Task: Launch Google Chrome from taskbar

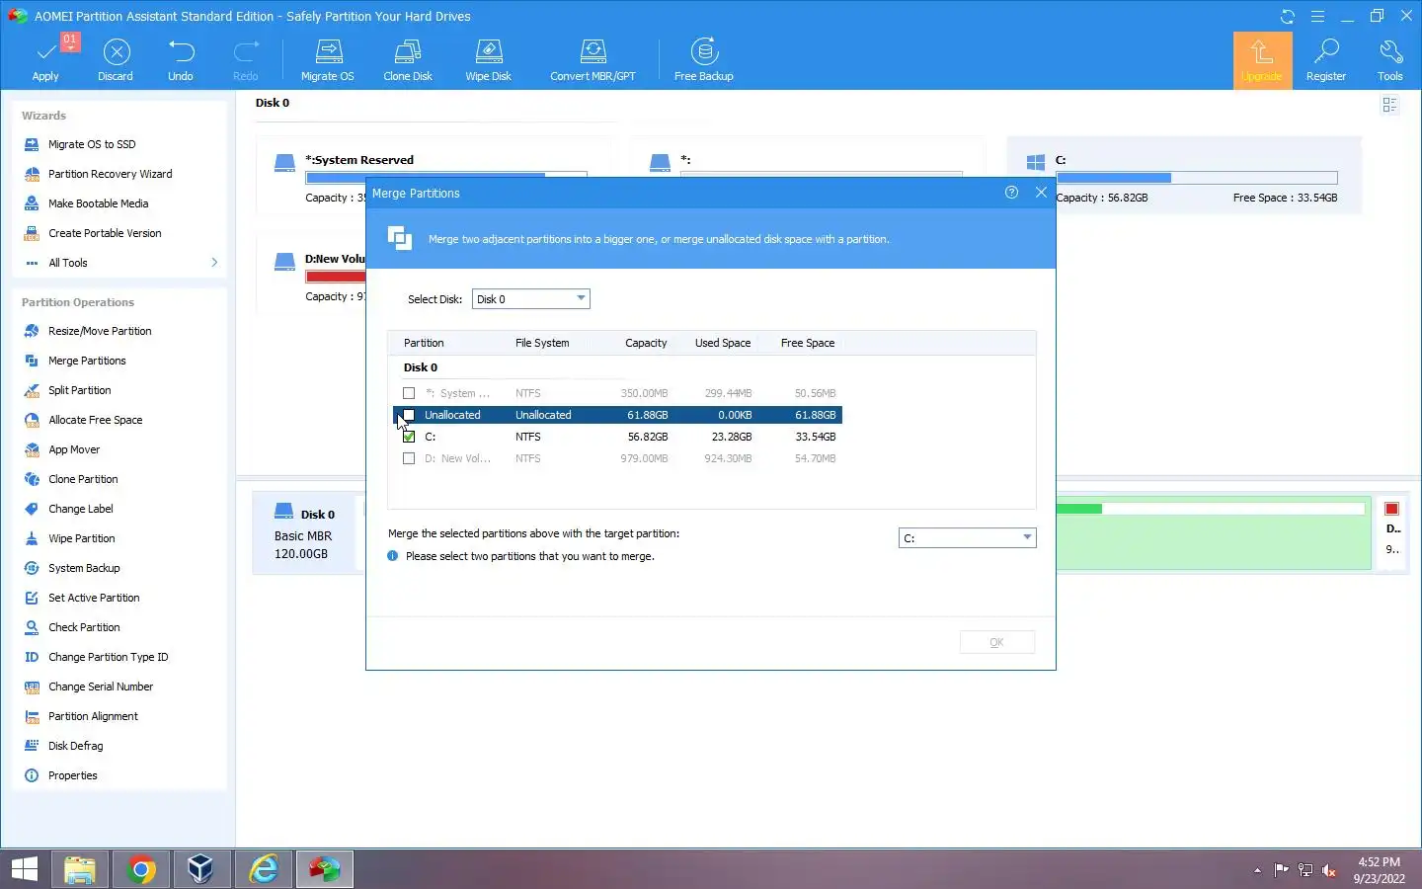Action: (141, 869)
